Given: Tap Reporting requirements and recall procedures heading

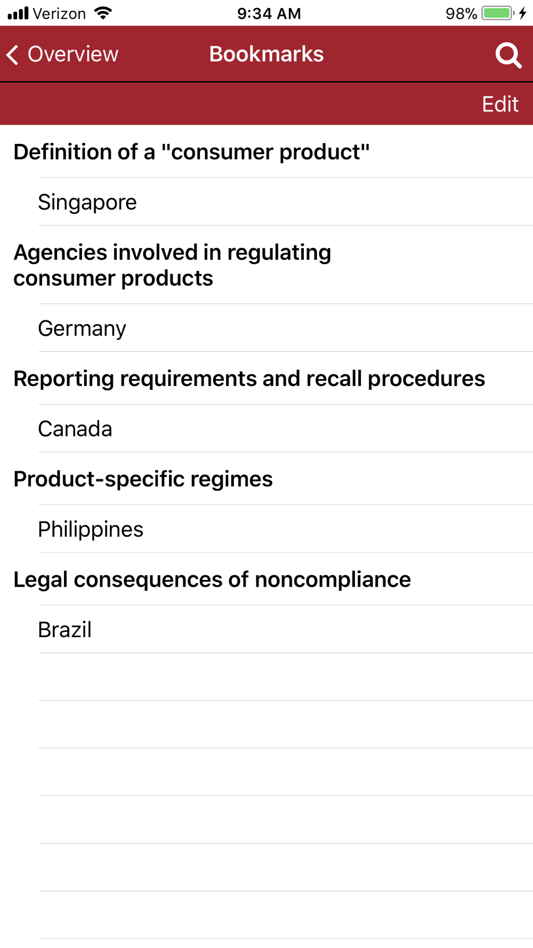Looking at the screenshot, I should 249,379.
